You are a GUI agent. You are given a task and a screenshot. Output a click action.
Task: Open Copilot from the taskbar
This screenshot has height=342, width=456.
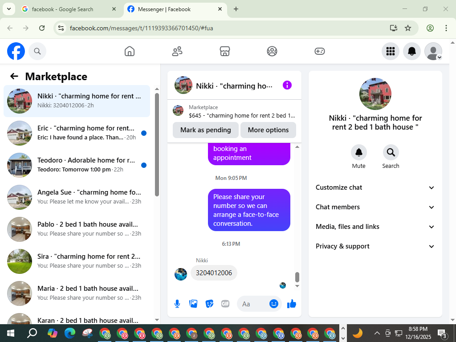pos(53,333)
